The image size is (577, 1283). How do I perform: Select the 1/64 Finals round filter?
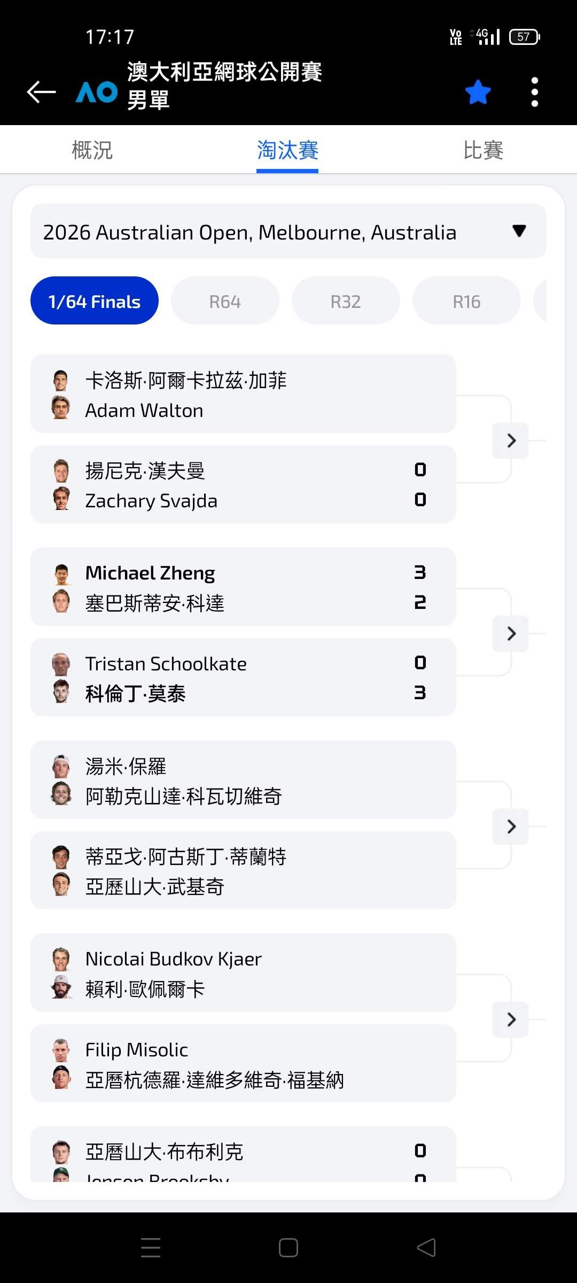tap(95, 302)
